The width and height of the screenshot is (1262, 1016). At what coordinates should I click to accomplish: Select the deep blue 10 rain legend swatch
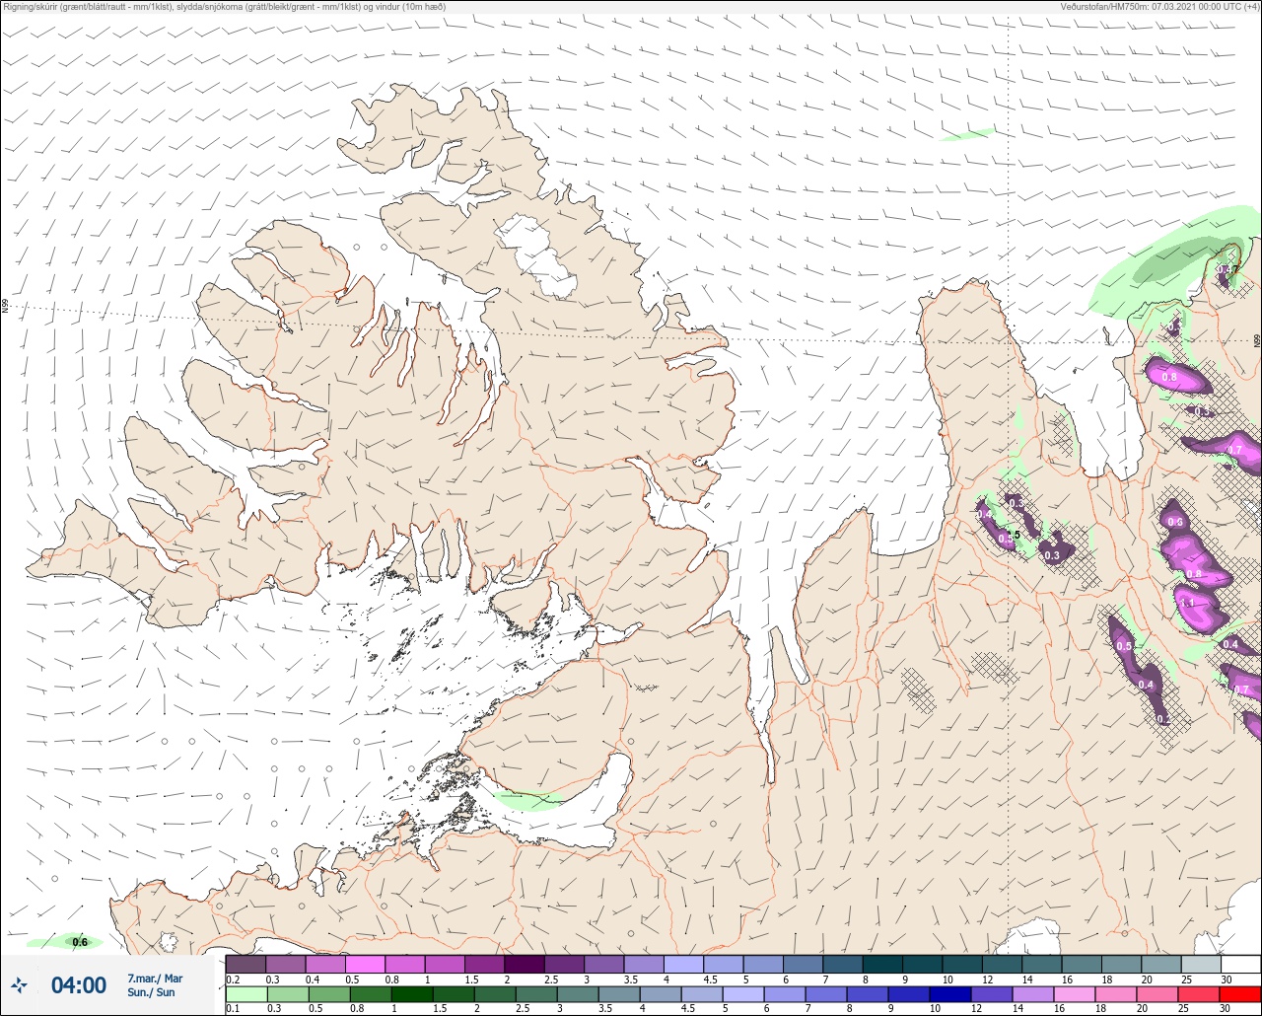[x=949, y=994]
